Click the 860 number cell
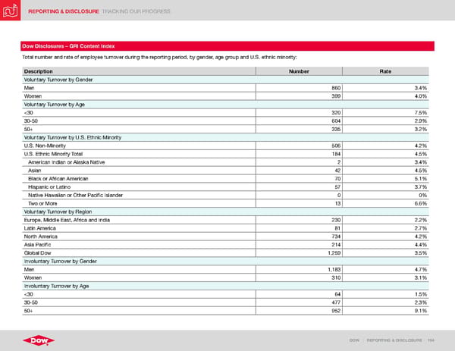Image resolution: width=455 pixels, height=351 pixels. 300,88
